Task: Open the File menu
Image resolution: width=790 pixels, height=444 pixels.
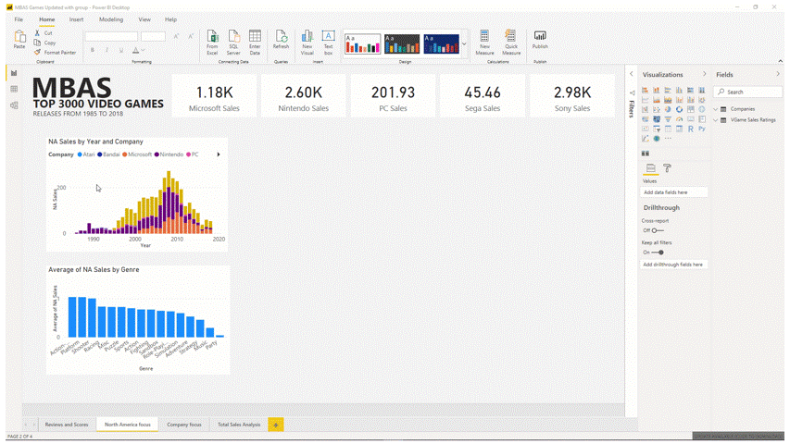Action: tap(19, 19)
